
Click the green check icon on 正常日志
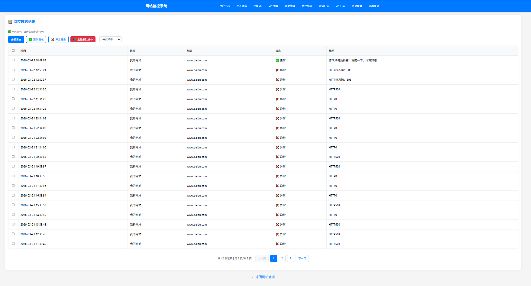(x=31, y=40)
